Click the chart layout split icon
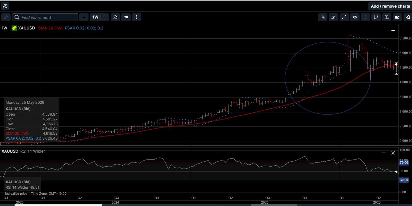Image resolution: width=412 pixels, height=206 pixels. pyautogui.click(x=126, y=17)
